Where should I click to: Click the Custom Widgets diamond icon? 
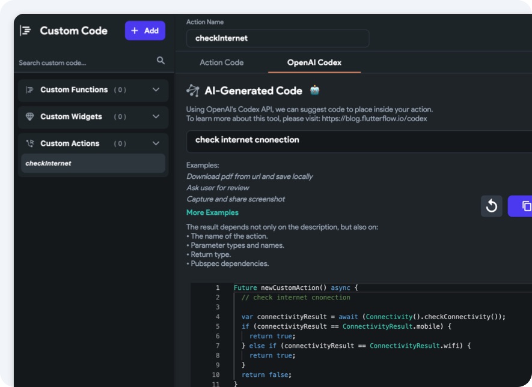29,117
